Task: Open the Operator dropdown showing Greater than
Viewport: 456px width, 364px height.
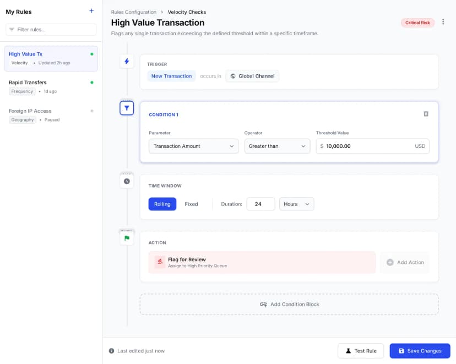Action: pos(277,146)
